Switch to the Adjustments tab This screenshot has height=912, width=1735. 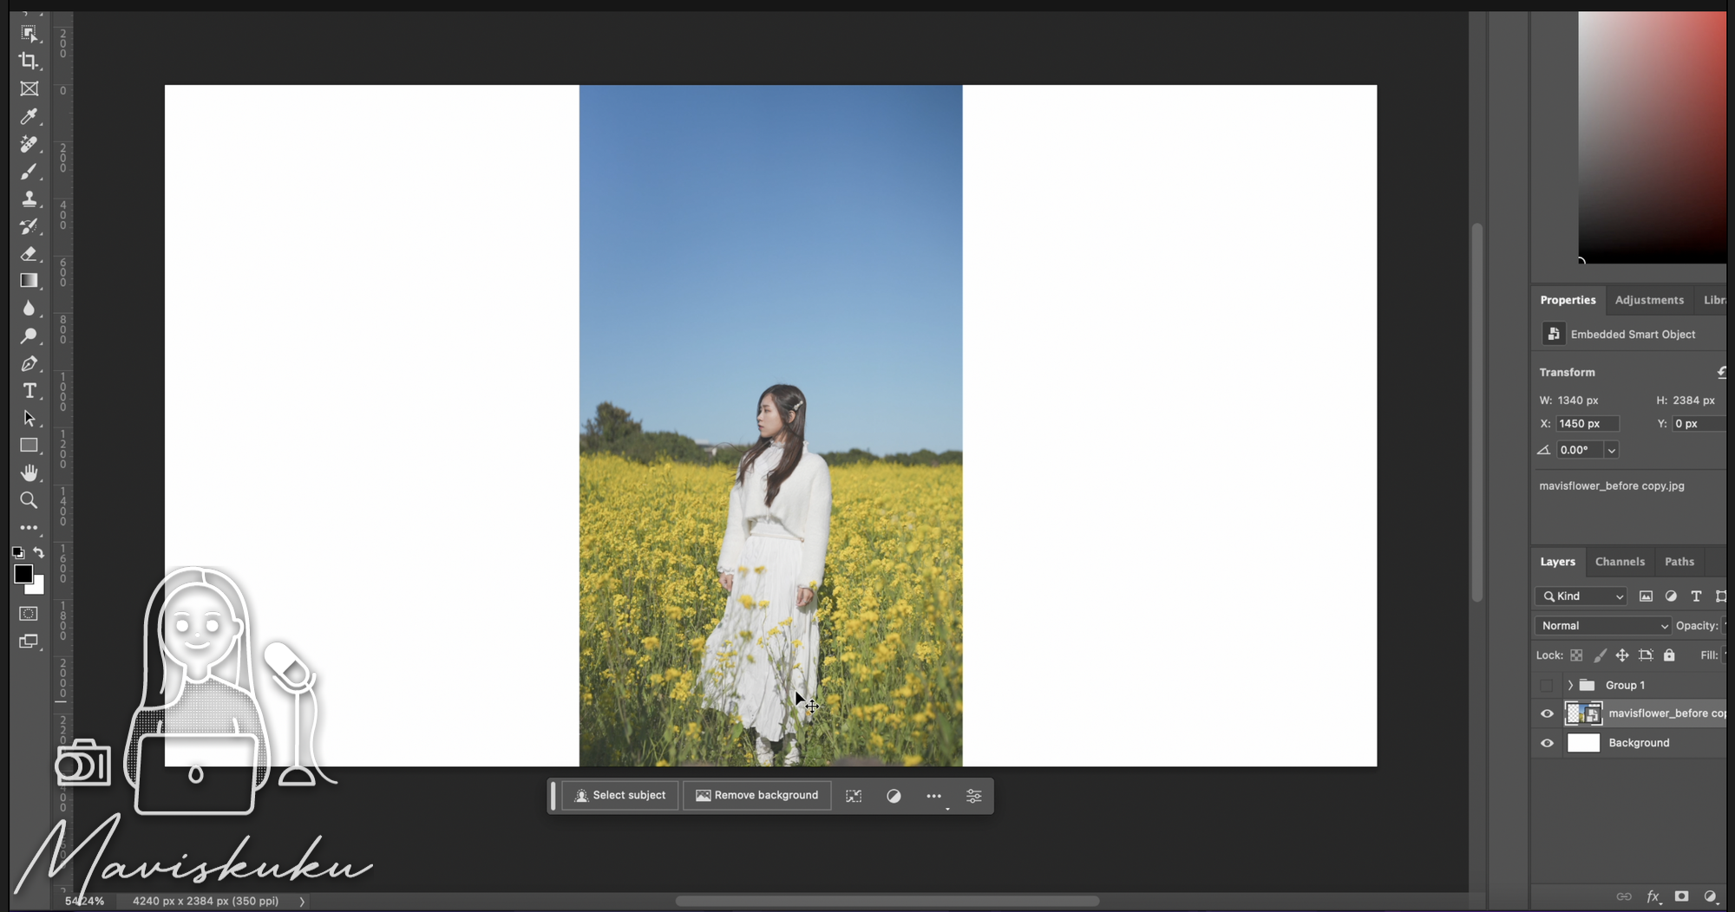coord(1649,300)
